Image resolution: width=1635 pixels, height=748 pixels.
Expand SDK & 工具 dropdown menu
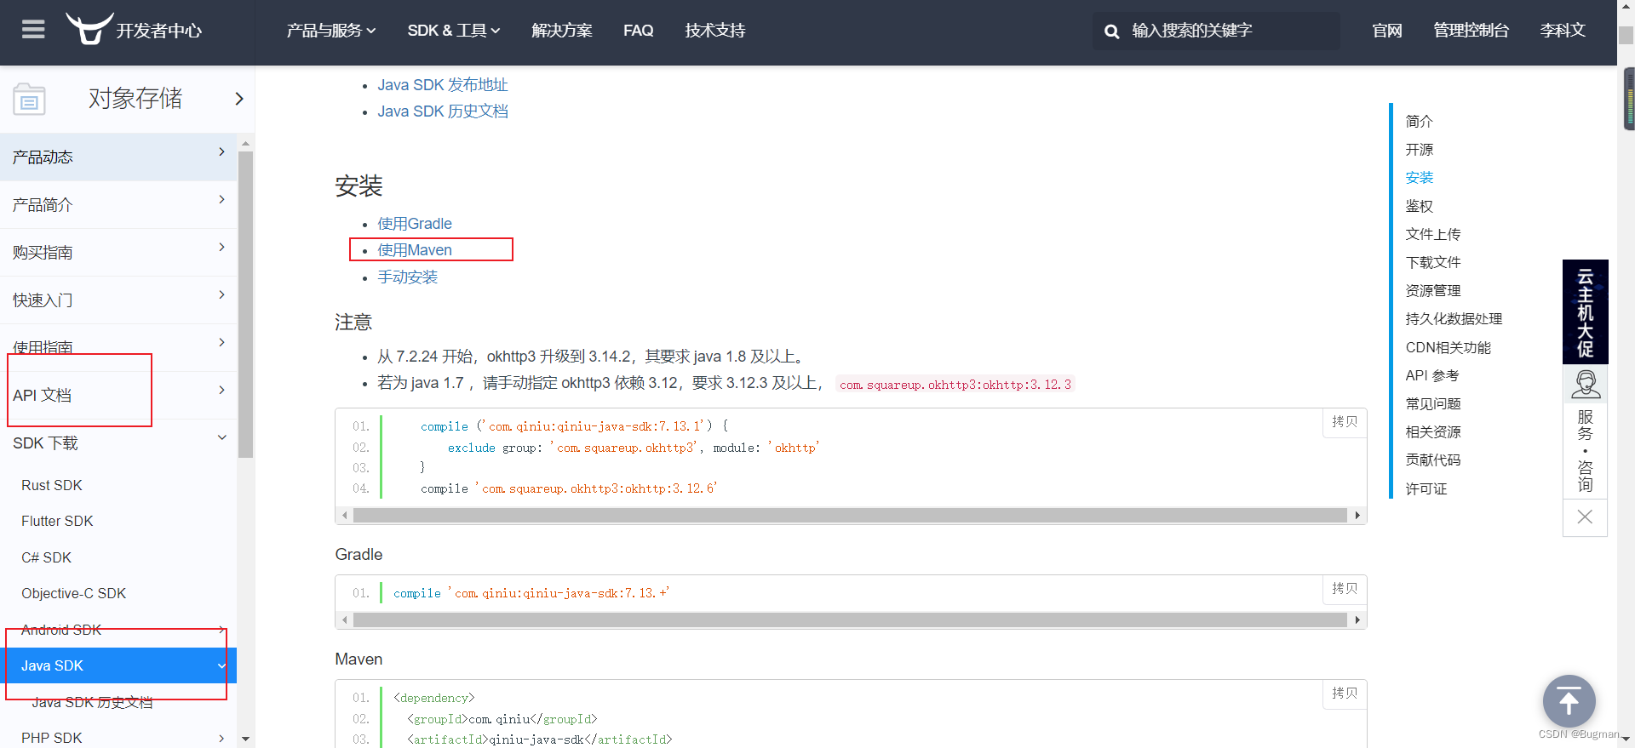453,31
